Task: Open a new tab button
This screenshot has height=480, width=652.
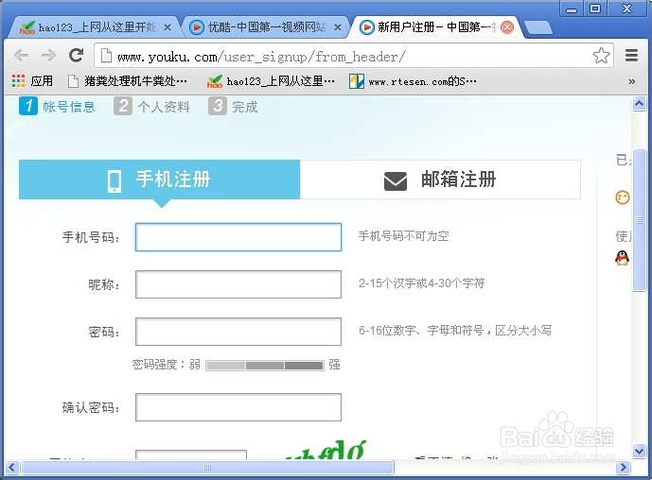Action: pos(538,27)
